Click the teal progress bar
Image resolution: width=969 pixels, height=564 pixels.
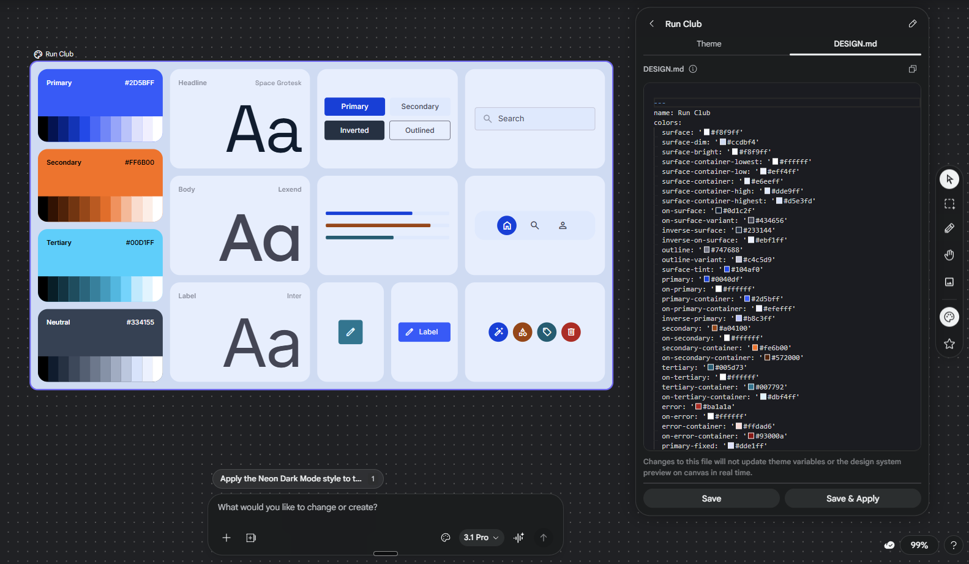click(360, 238)
